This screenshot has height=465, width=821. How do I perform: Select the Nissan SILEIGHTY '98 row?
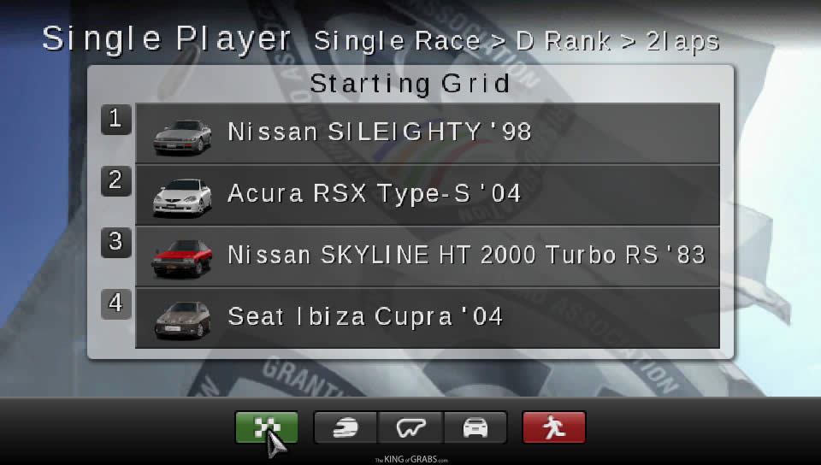click(428, 133)
